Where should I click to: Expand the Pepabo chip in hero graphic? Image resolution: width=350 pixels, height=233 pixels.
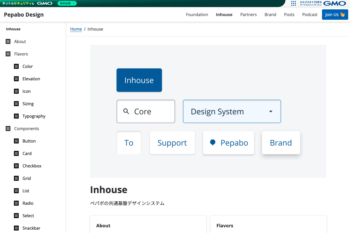point(228,143)
